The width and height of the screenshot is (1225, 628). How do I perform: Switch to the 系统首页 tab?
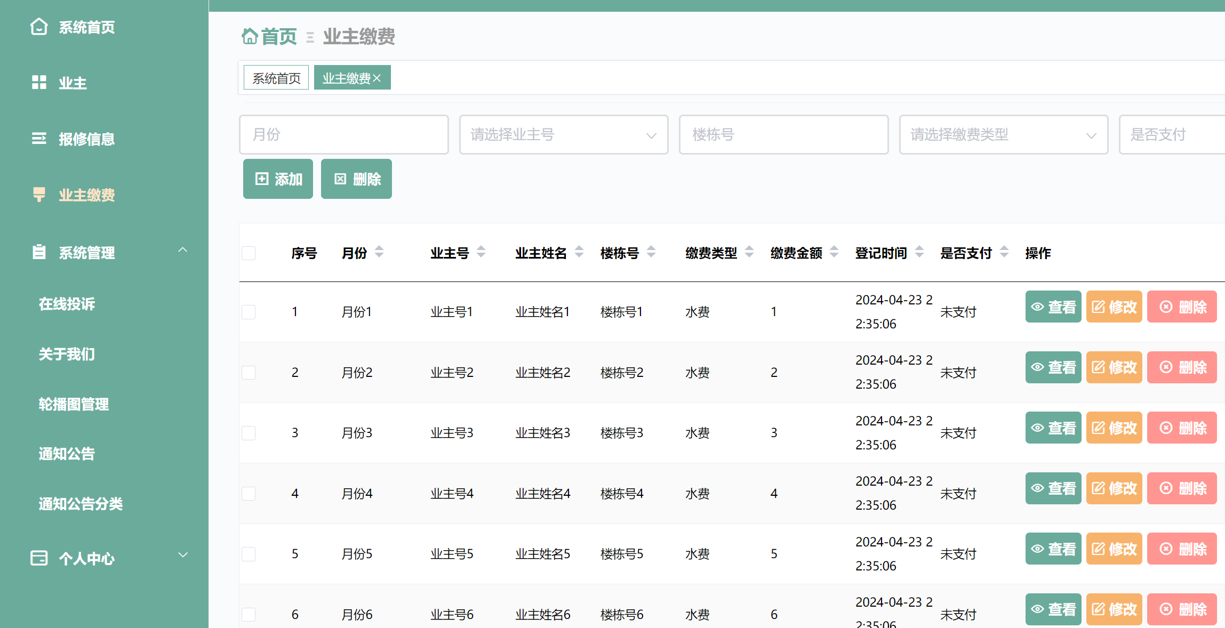[276, 78]
